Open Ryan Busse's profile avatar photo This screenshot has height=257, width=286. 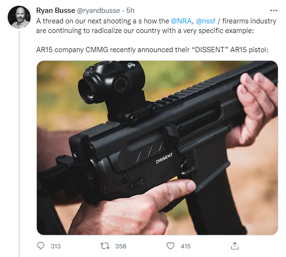(19, 17)
